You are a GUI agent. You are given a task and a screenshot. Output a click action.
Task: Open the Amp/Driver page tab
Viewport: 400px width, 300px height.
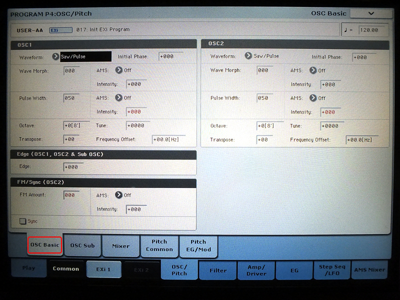tap(256, 270)
